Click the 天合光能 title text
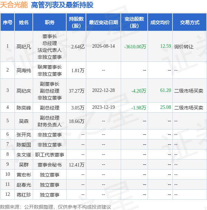Screen dimensions: 207x210 pos(14,5)
